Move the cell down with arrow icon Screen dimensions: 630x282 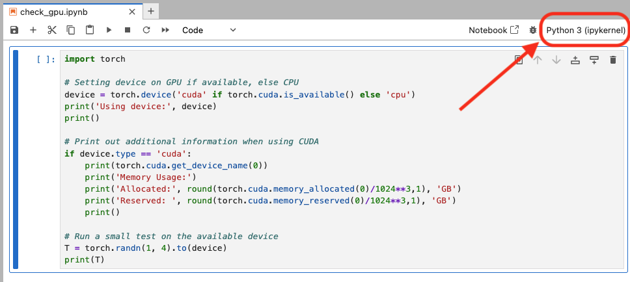(x=556, y=60)
